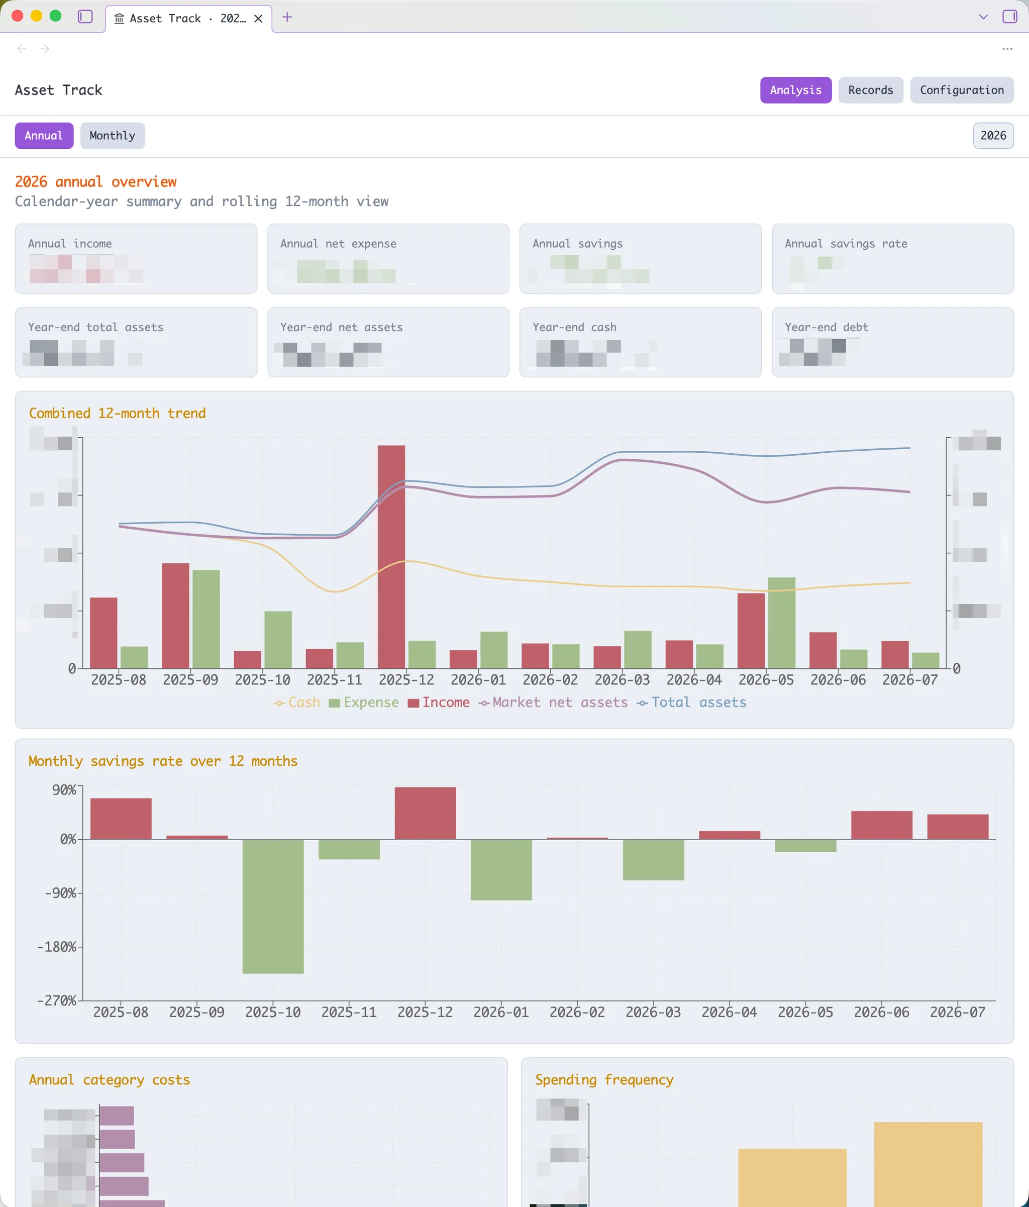
Task: Open the more options ellipsis menu
Action: pos(1007,49)
